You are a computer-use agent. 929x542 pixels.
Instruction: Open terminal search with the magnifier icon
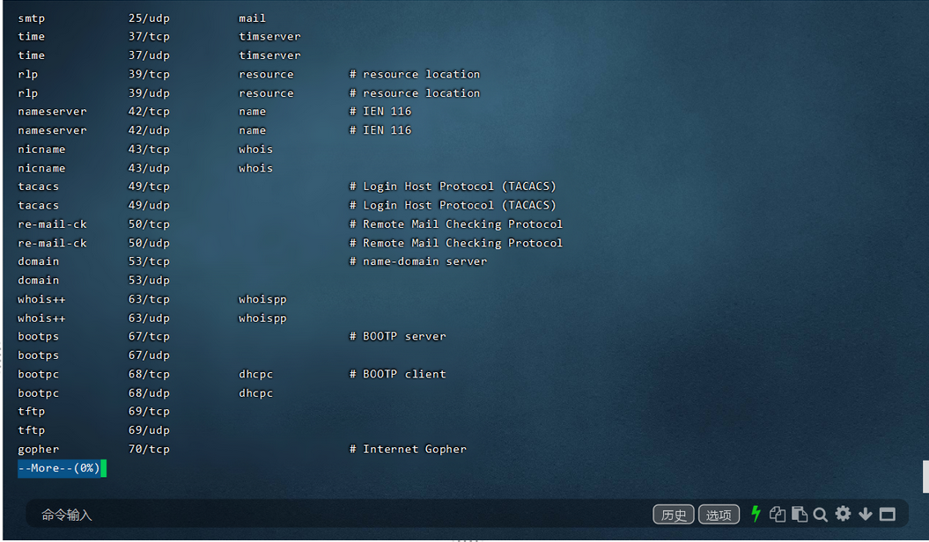(821, 514)
